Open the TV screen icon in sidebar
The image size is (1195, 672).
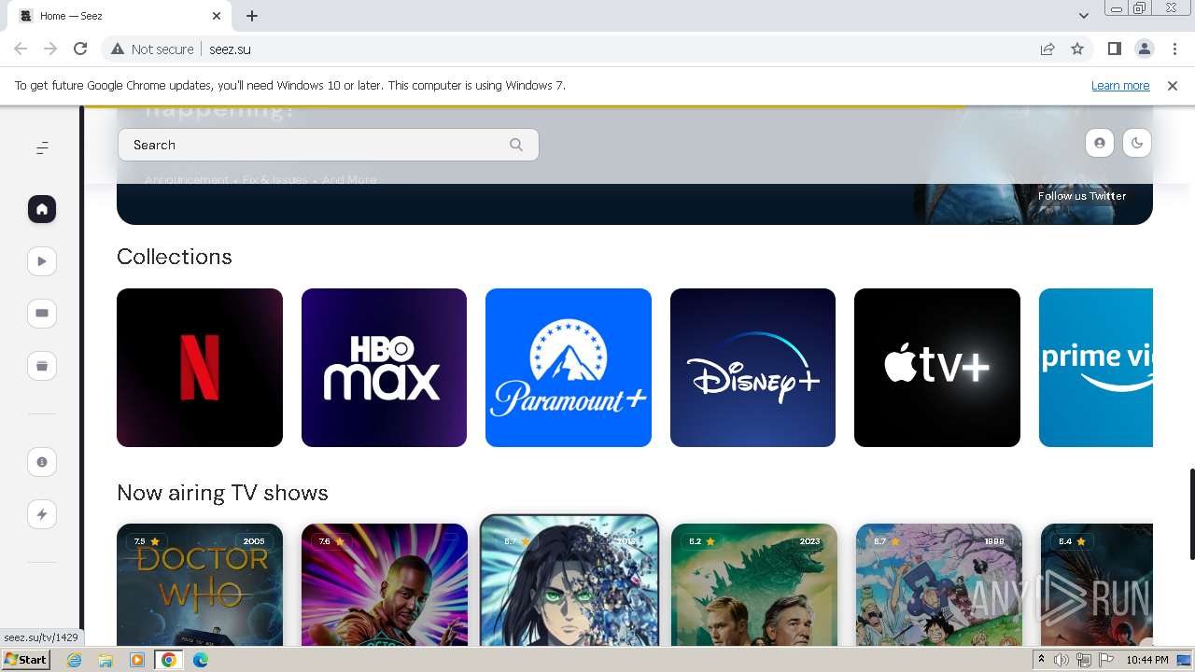pos(42,314)
